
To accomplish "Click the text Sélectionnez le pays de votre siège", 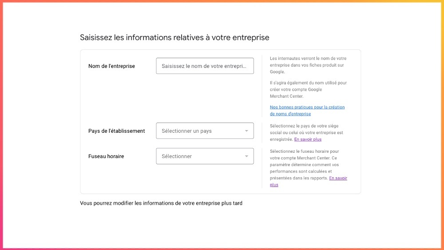I will click(x=306, y=132).
